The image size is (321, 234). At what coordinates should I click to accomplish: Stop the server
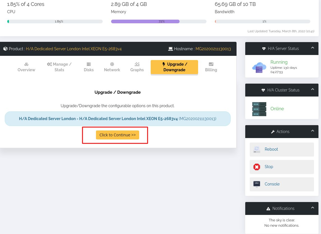point(282,167)
